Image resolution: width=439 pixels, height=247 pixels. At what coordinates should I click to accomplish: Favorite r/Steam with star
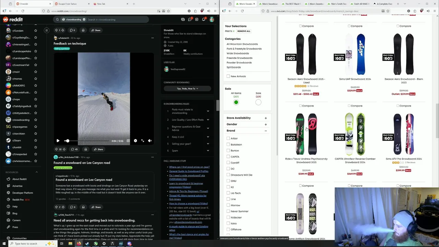pyautogui.click(x=36, y=140)
